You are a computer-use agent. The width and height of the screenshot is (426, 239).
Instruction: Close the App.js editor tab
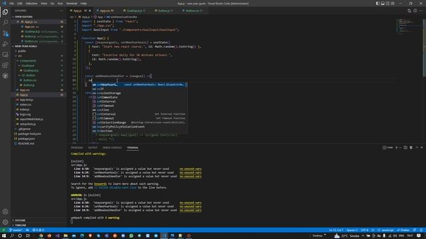pyautogui.click(x=90, y=11)
